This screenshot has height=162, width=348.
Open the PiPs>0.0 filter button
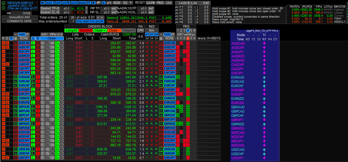point(56,35)
